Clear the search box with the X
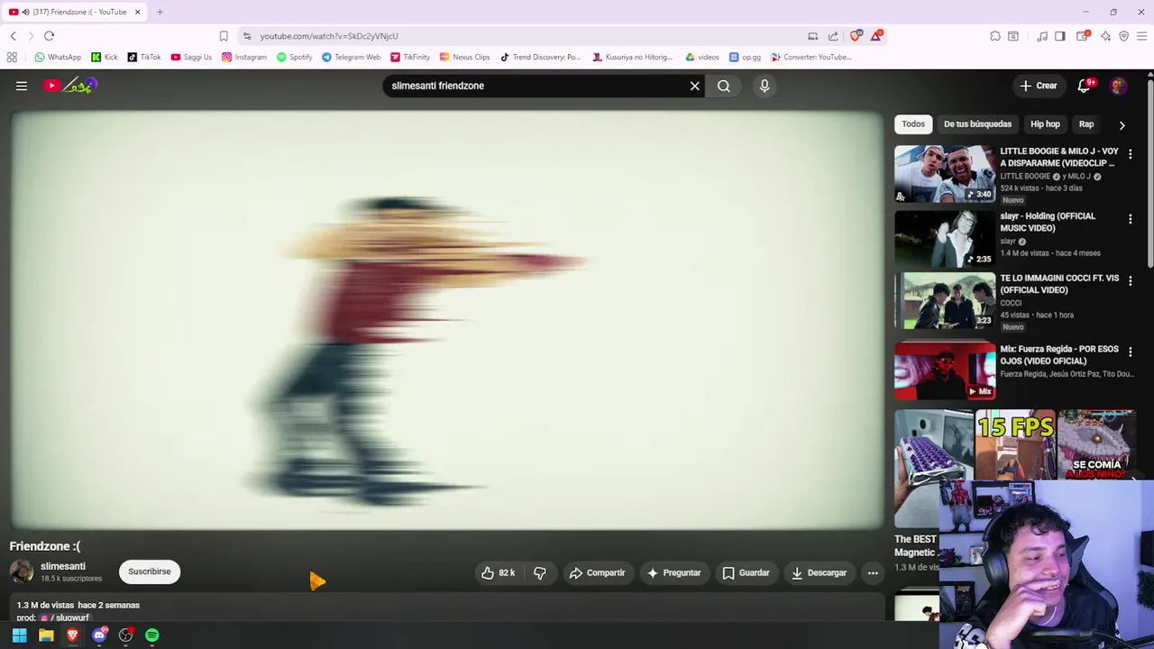This screenshot has height=649, width=1154. [x=694, y=86]
